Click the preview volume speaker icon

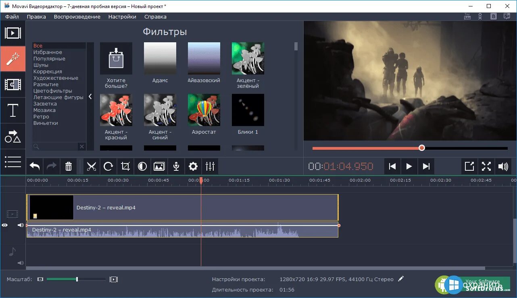[x=503, y=166]
